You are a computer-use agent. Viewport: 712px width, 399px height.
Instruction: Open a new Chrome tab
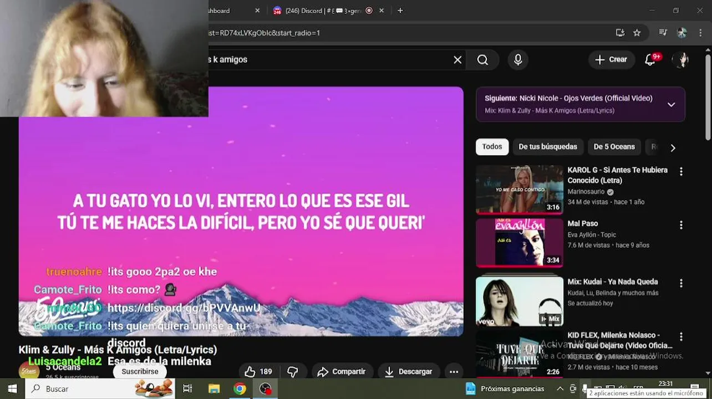click(400, 11)
